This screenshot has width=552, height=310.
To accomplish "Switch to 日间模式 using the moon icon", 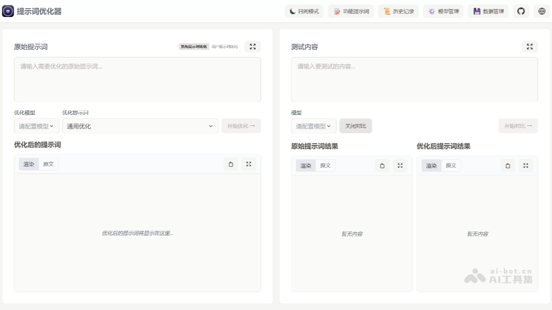I will 304,11.
